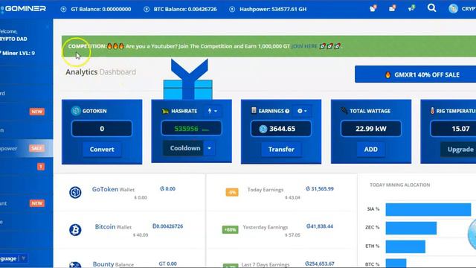Viewport: 476px width, 268px height.
Task: Click the Rig Temperature thermometer icon
Action: pyautogui.click(x=432, y=111)
